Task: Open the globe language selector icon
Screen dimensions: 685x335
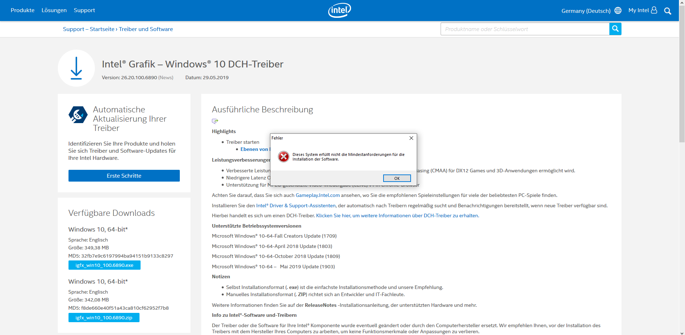Action: tap(618, 11)
